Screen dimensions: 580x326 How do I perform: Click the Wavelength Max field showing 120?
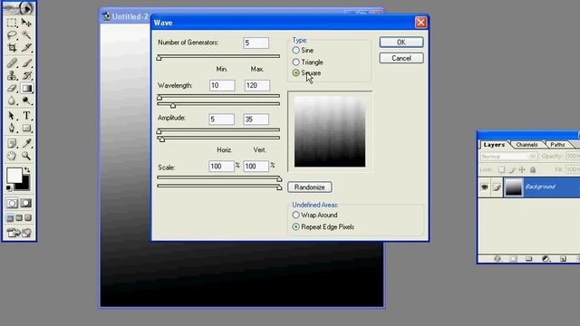pyautogui.click(x=256, y=85)
